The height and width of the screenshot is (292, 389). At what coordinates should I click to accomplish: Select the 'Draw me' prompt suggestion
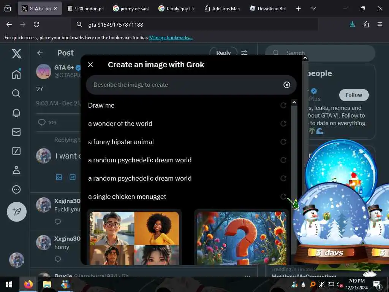pos(101,105)
